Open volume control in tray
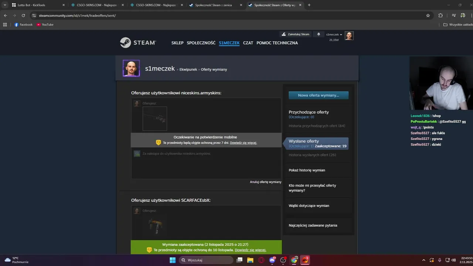The height and width of the screenshot is (266, 473). coord(453,260)
